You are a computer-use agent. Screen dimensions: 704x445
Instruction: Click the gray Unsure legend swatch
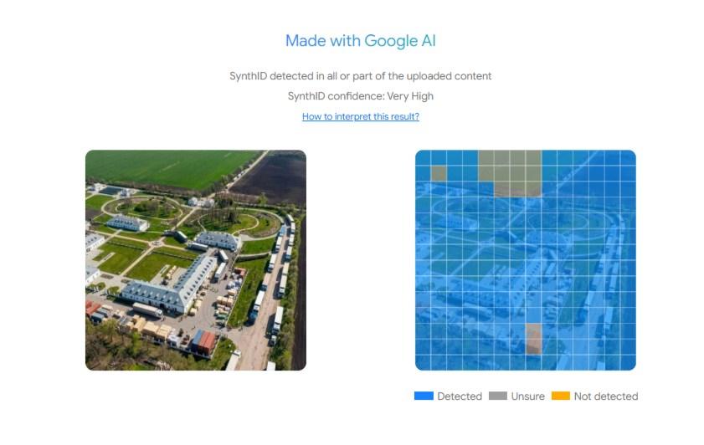(497, 396)
